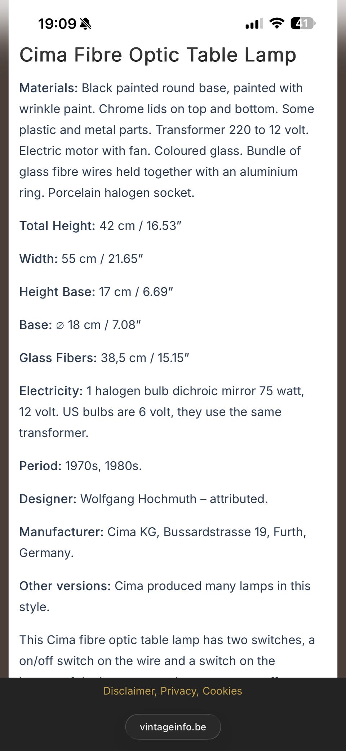346x751 pixels.
Task: Tap the Cima Fibre Optic Table Lamp heading
Action: click(158, 55)
